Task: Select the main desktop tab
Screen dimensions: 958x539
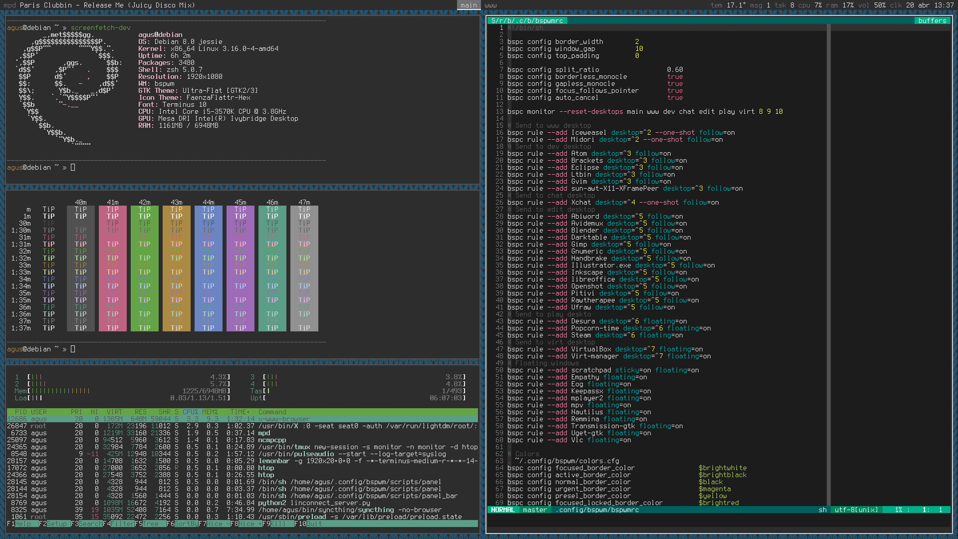Action: point(469,5)
